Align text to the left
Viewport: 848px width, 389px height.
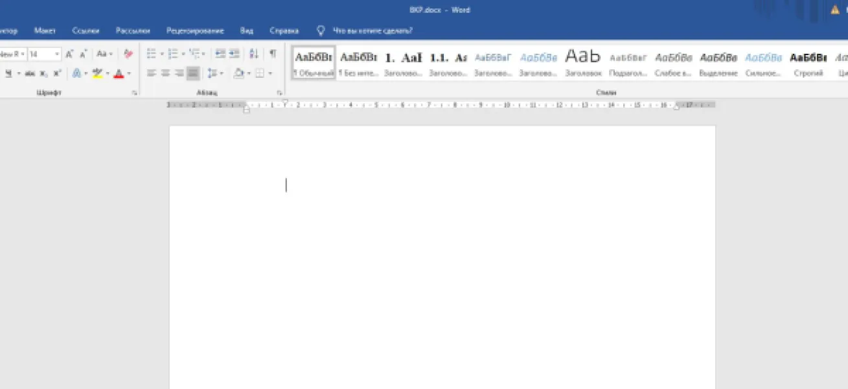point(151,73)
